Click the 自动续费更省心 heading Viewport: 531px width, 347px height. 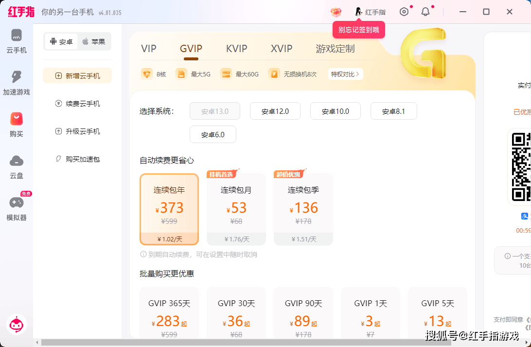click(x=167, y=160)
